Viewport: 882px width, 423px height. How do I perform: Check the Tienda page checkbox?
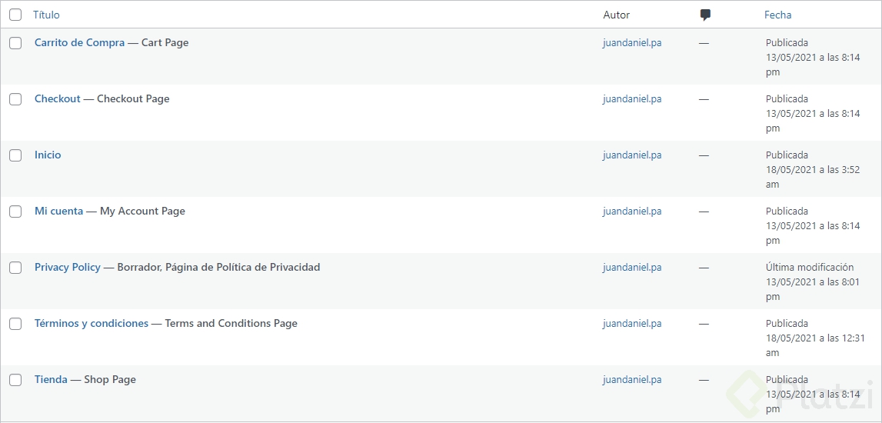(x=15, y=380)
